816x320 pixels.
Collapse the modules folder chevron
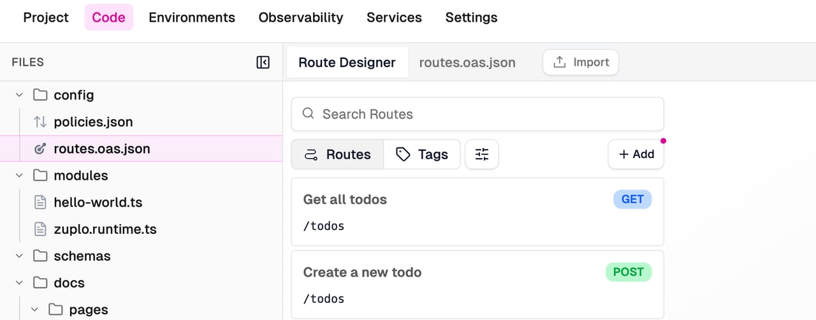[19, 175]
